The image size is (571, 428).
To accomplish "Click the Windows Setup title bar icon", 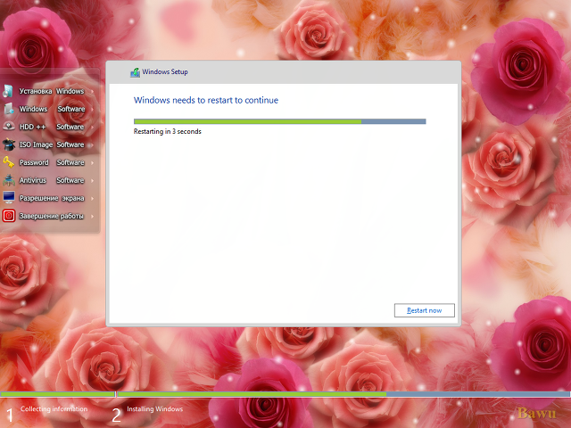I will [x=135, y=72].
